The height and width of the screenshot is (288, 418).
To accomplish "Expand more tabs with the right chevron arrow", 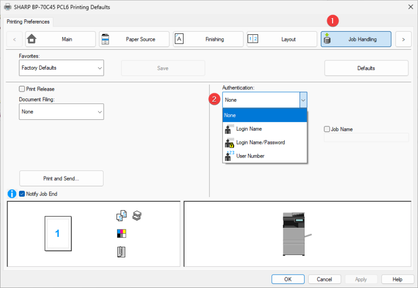I will tap(403, 39).
